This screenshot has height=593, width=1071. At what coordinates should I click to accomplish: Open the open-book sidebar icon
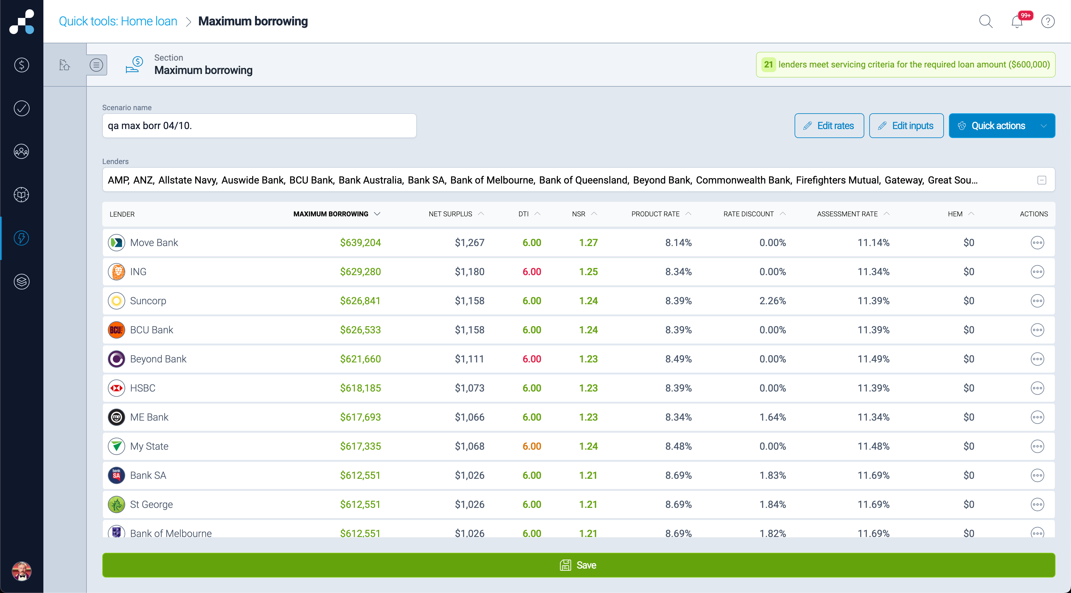pos(22,195)
